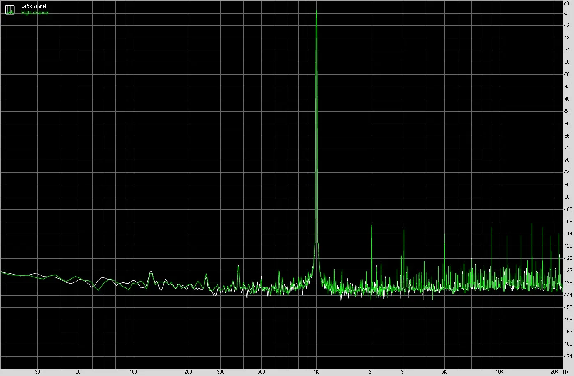Viewport: 574px width, 376px height.
Task: Click the -162 dB axis value
Action: [x=567, y=332]
